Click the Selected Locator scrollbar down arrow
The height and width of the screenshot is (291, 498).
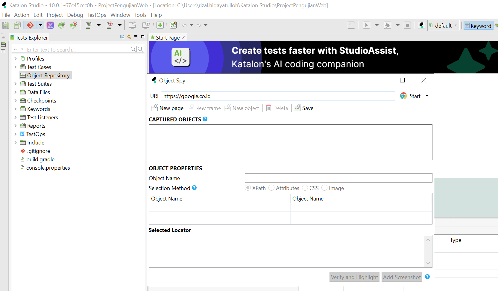click(x=428, y=263)
